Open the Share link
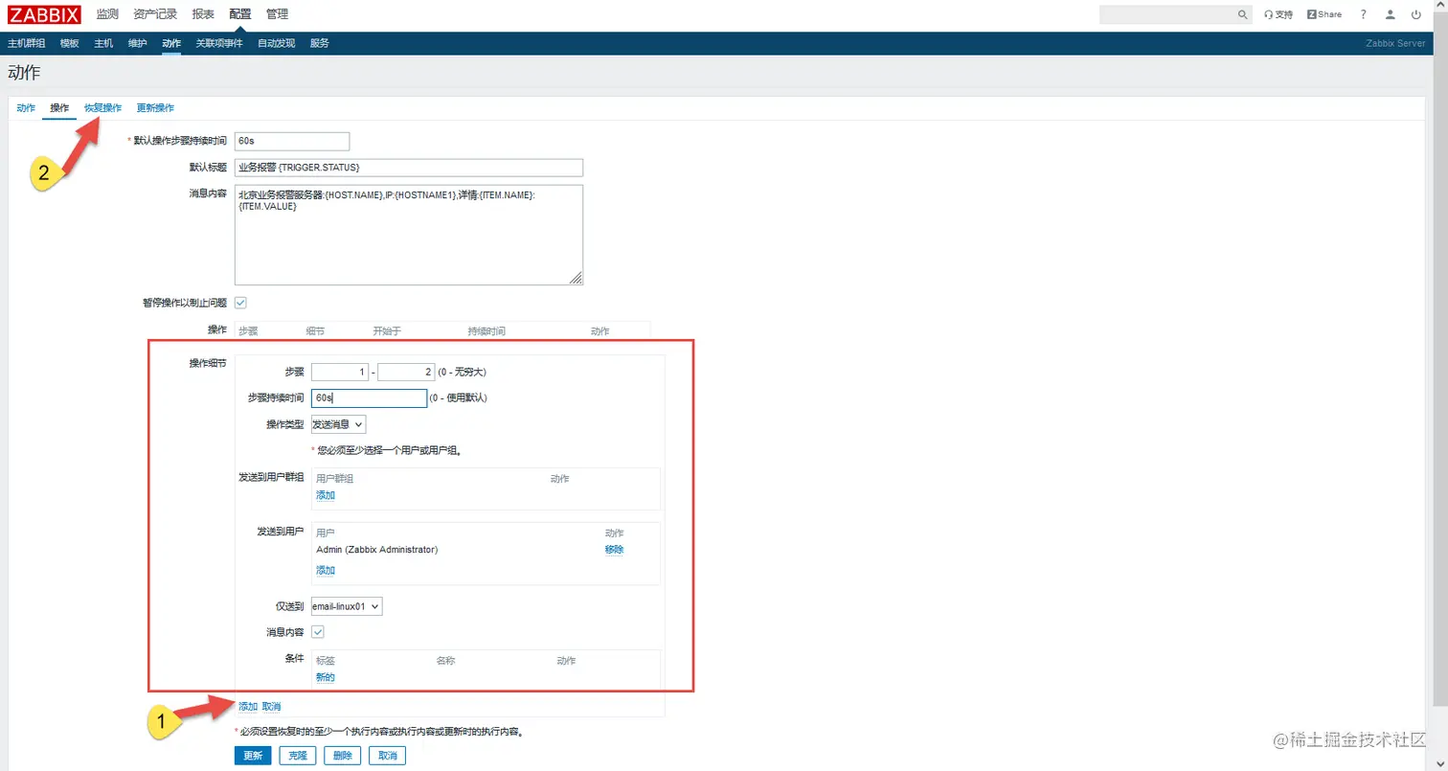 [x=1324, y=14]
